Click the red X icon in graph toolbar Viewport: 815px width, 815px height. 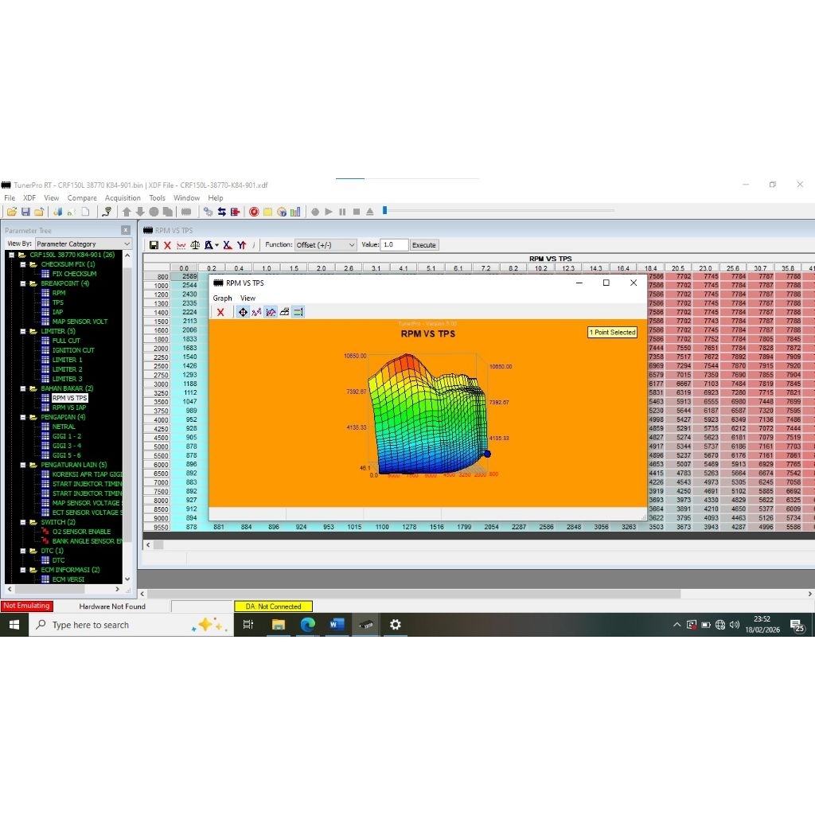pyautogui.click(x=220, y=312)
